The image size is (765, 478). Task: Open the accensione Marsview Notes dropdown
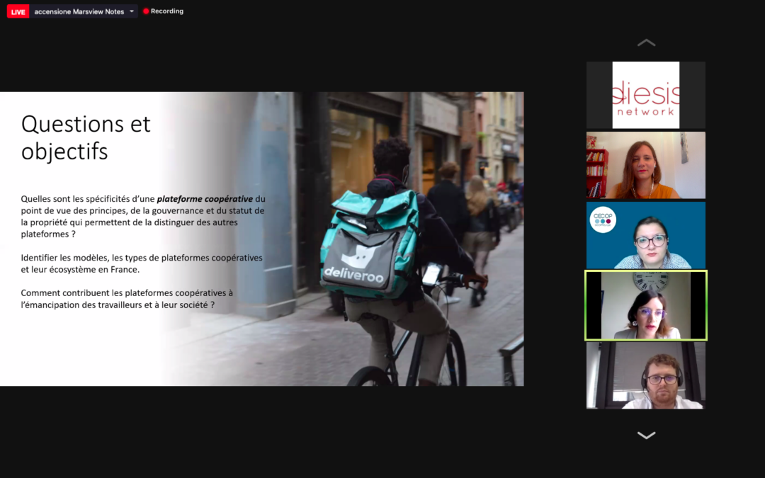(84, 12)
